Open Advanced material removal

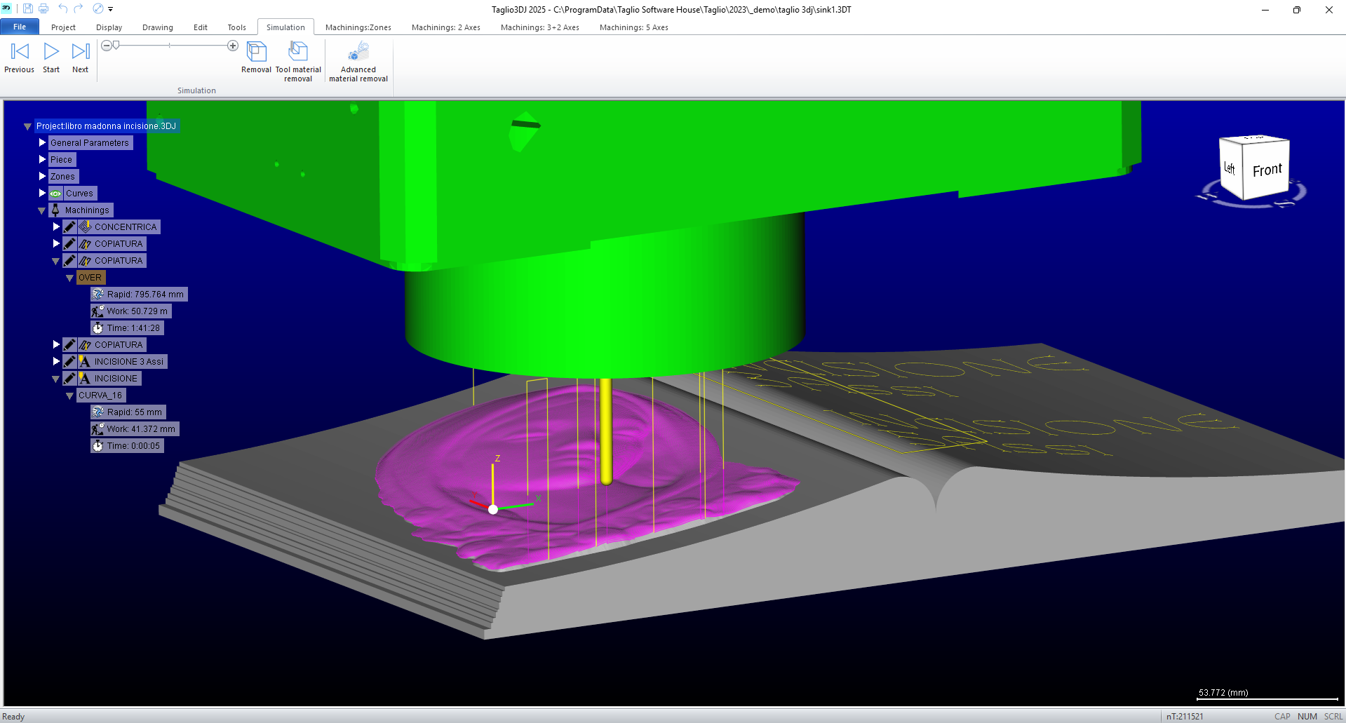[358, 53]
